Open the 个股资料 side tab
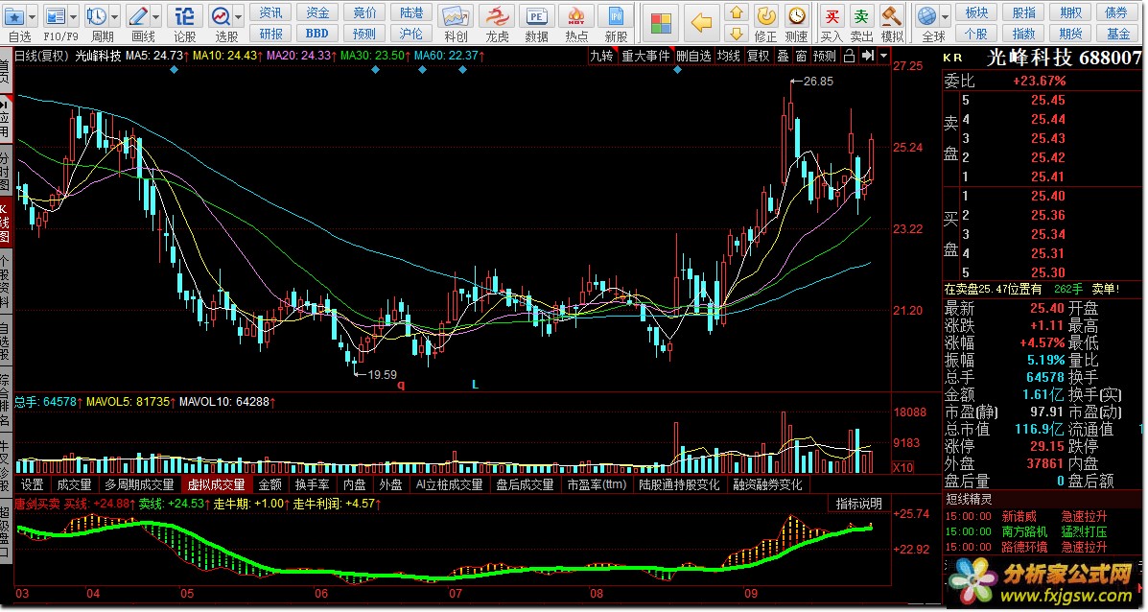 [5, 280]
